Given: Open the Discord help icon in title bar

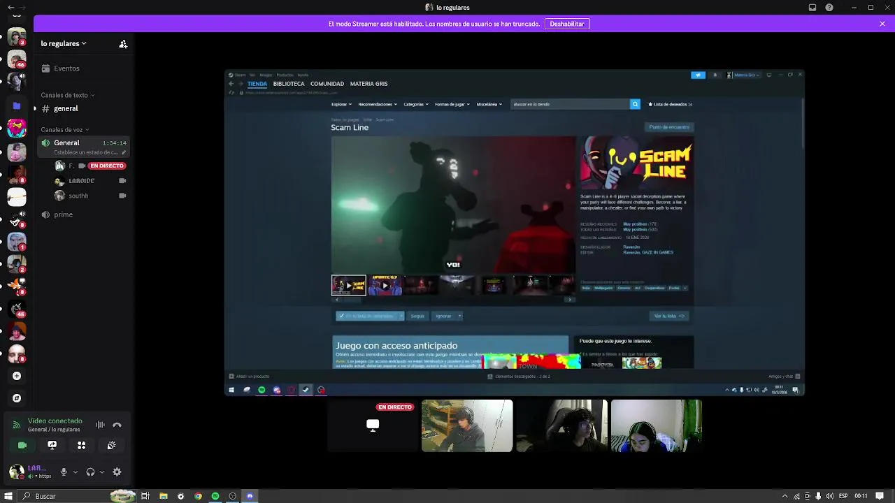Looking at the screenshot, I should [829, 8].
